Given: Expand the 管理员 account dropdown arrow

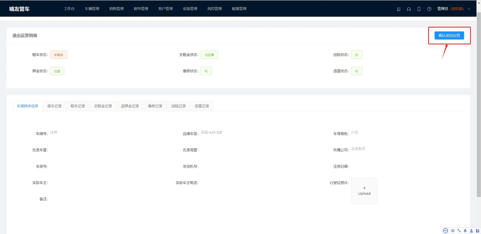Looking at the screenshot, I should 469,9.
